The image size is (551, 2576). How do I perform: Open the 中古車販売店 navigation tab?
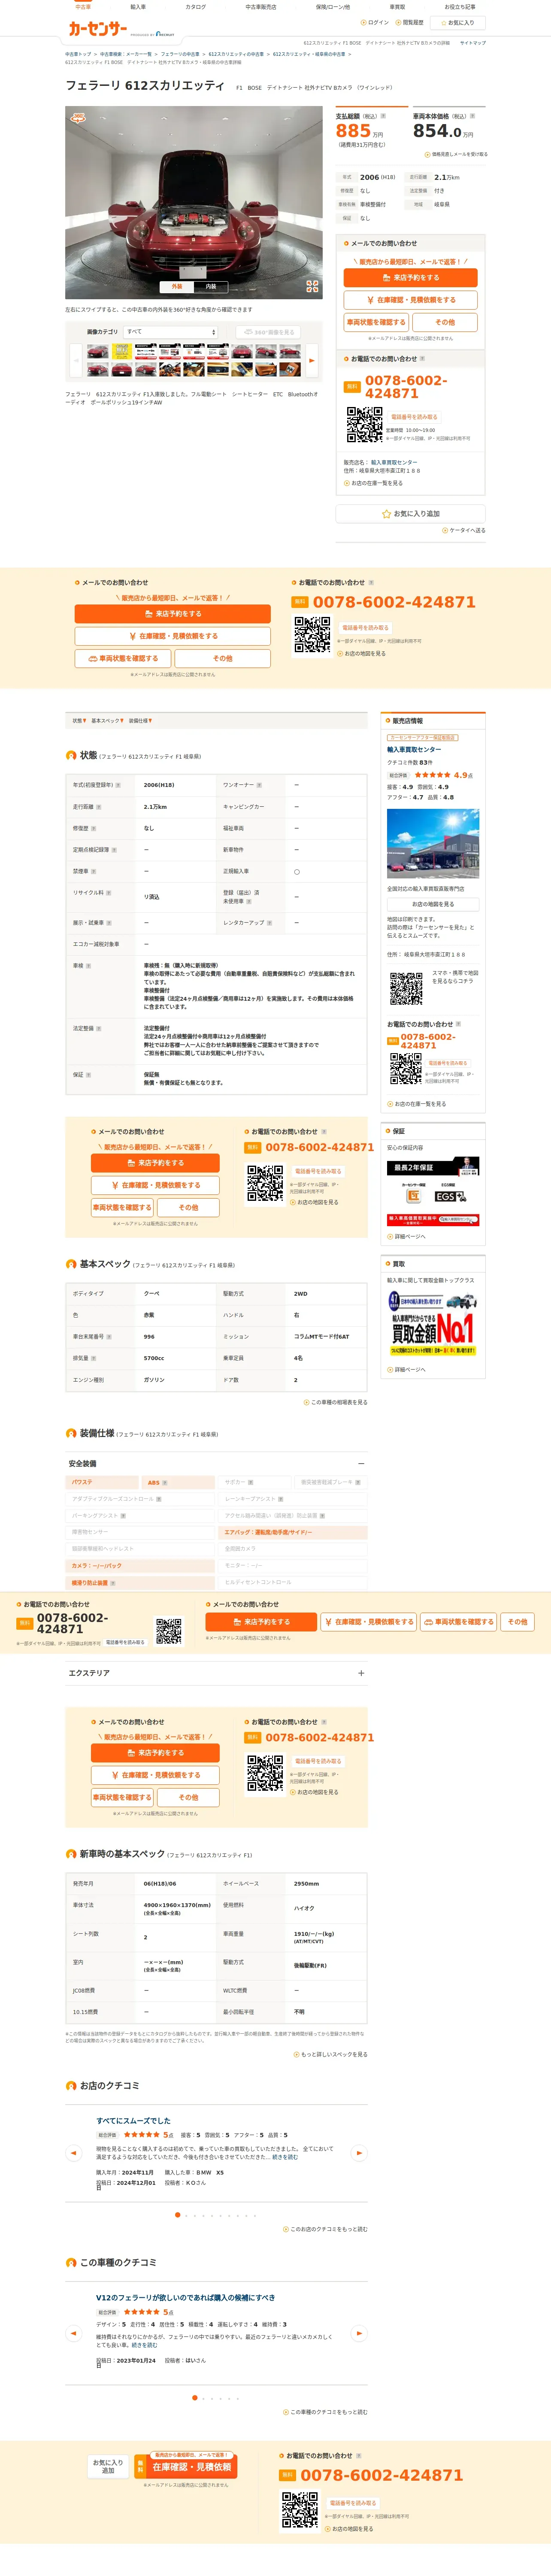261,7
